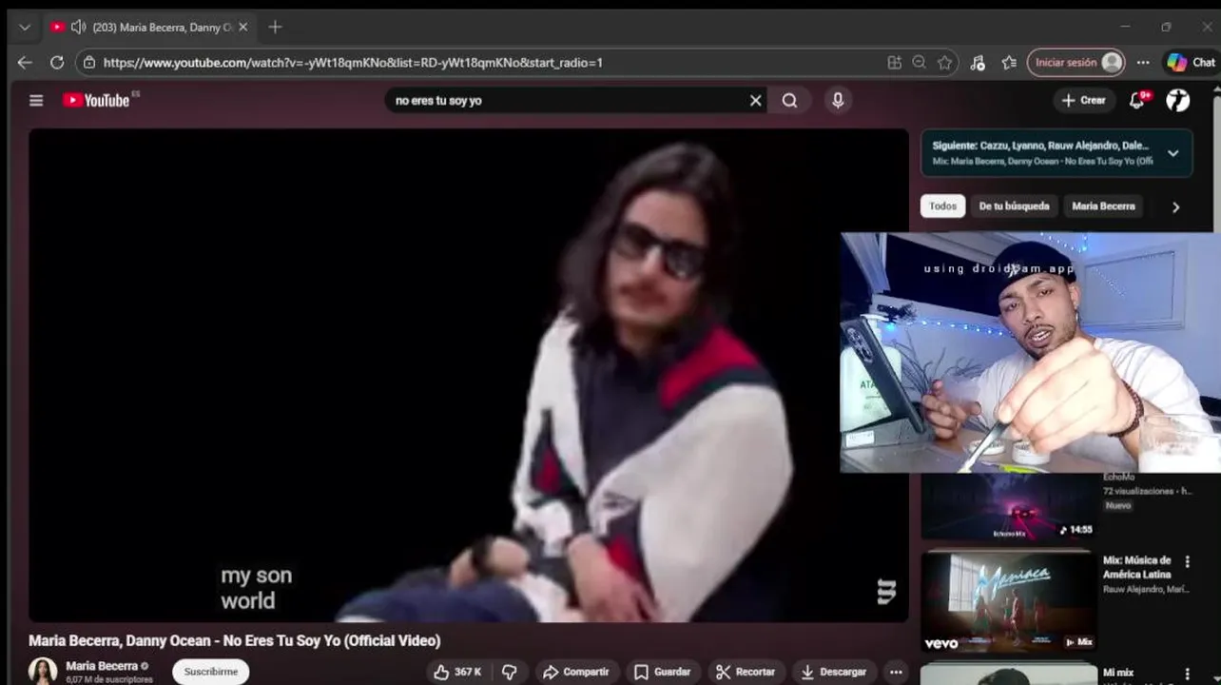
Task: Open the Mix: Música de América Latina title
Action: point(1137,567)
